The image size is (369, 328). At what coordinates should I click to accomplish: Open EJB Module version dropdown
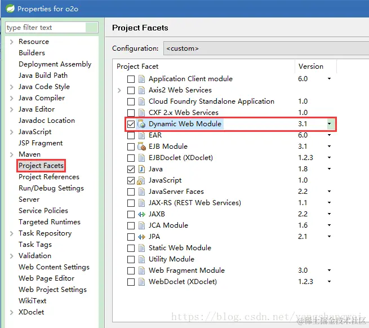coord(330,146)
